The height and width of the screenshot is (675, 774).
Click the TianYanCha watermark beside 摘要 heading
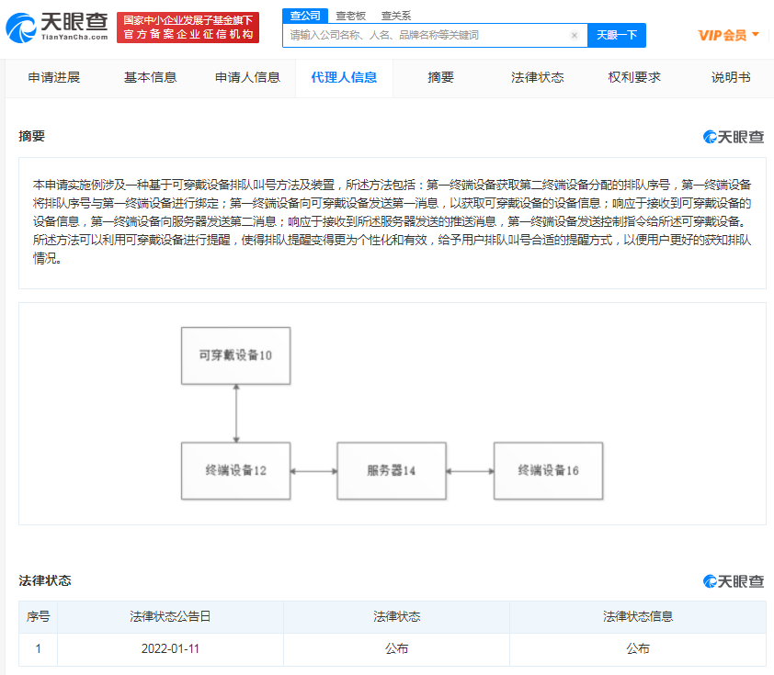(x=734, y=137)
